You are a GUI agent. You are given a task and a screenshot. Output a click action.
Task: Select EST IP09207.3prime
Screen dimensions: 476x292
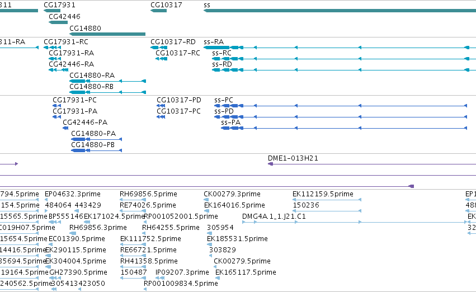click(x=182, y=272)
